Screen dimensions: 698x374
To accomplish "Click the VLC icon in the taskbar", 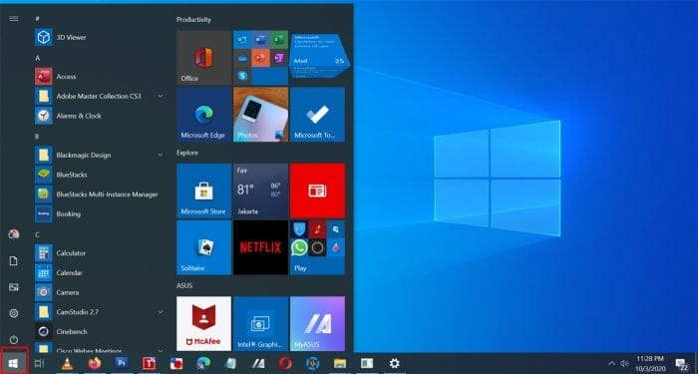I will coord(67,364).
